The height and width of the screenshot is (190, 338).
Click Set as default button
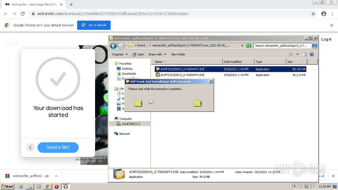(94, 25)
